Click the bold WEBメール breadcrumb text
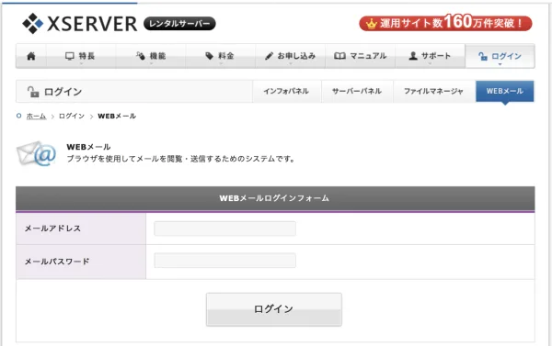This screenshot has height=346, width=552. point(117,116)
